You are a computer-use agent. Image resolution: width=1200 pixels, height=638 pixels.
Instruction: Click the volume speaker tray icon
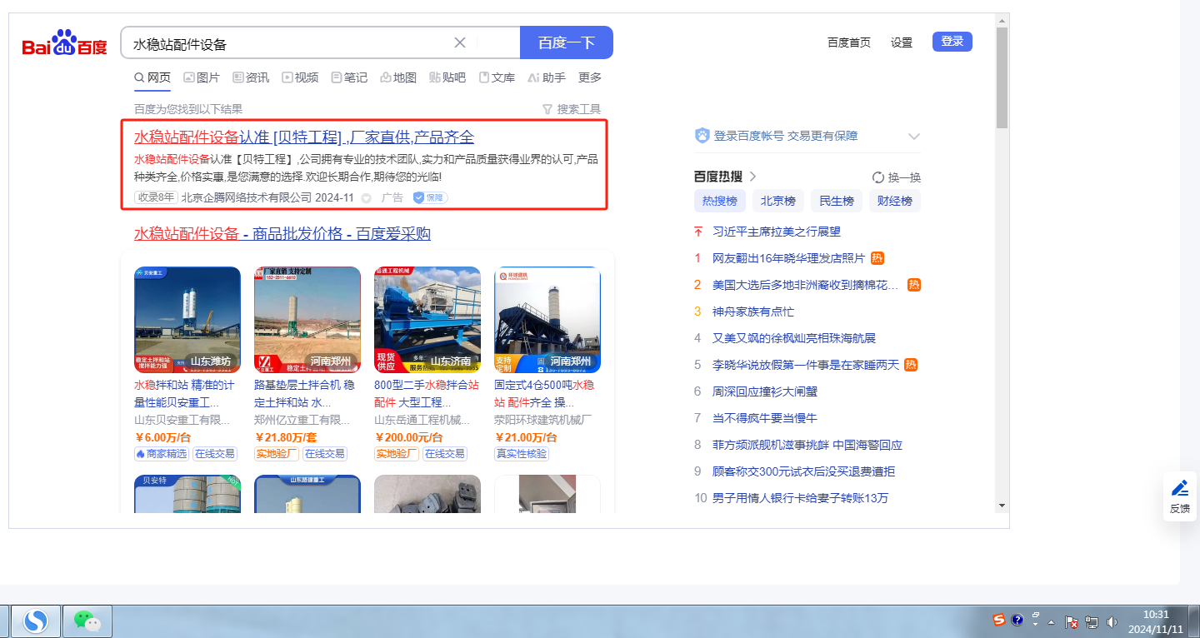(x=1112, y=621)
